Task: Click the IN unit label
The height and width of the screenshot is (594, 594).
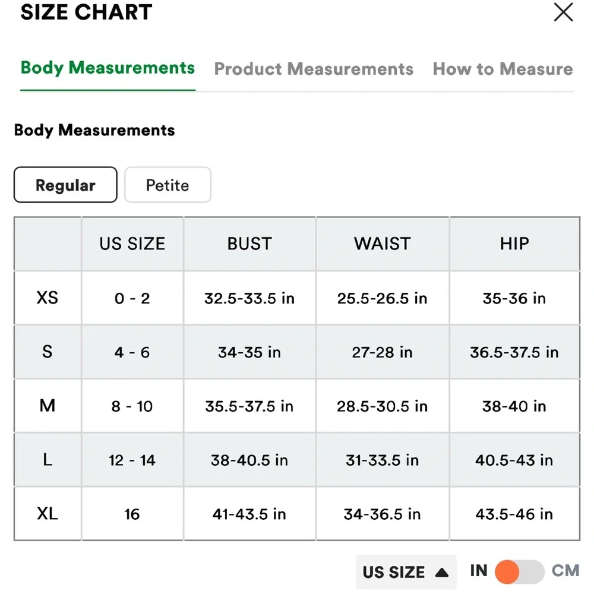Action: pyautogui.click(x=479, y=571)
